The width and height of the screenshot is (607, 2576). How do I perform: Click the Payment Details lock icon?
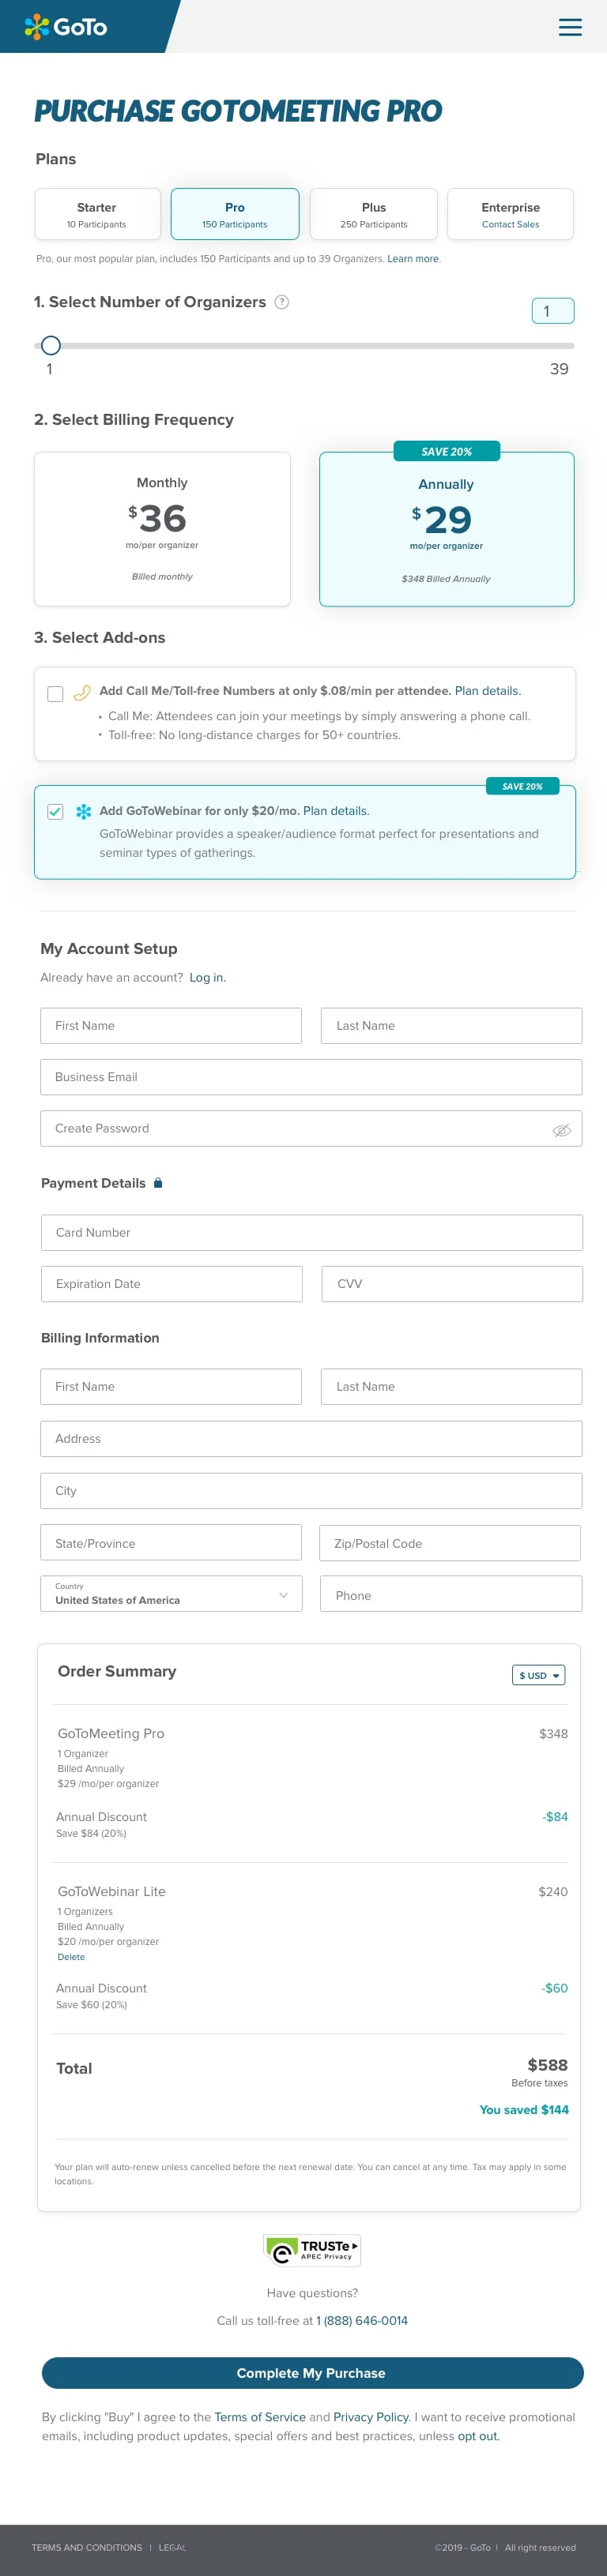157,1183
